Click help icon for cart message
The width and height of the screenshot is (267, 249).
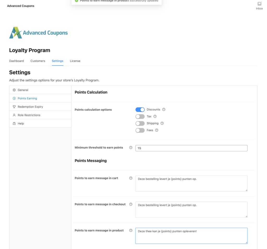[x=131, y=178]
